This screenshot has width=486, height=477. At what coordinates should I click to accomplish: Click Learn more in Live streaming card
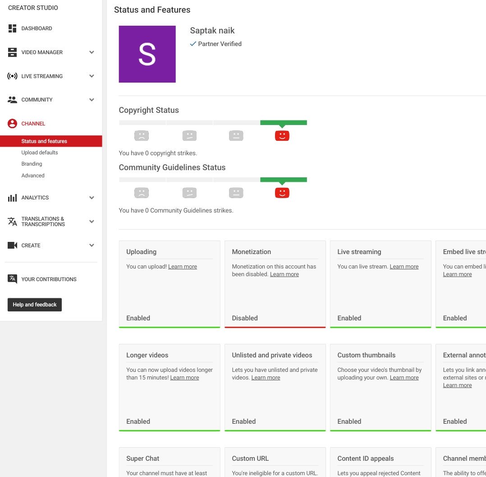coord(404,267)
